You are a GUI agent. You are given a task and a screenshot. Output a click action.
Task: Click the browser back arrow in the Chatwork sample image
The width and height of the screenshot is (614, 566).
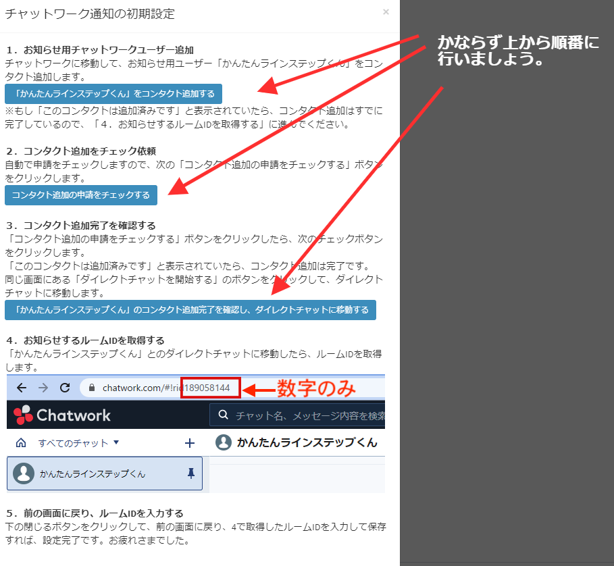[x=22, y=388]
